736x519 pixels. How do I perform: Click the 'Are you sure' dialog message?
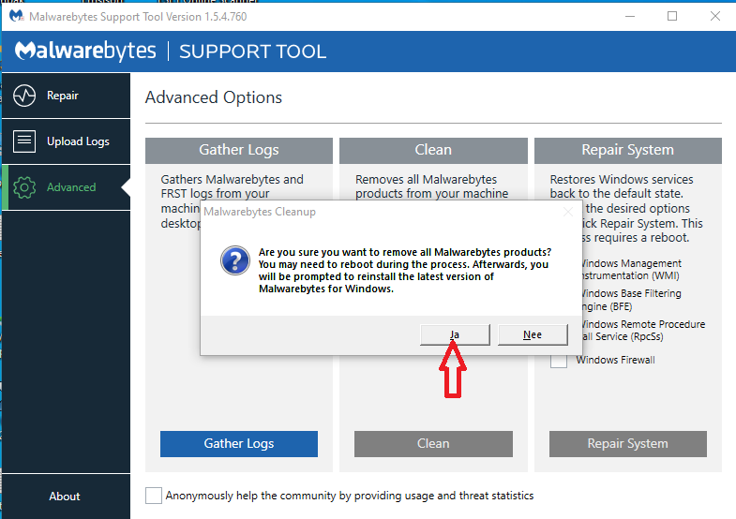click(405, 271)
